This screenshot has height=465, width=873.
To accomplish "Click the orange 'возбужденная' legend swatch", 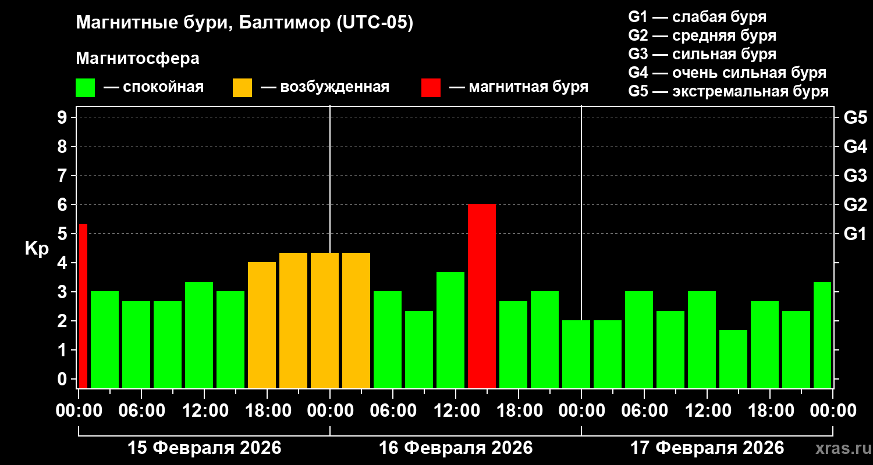I will [x=242, y=88].
